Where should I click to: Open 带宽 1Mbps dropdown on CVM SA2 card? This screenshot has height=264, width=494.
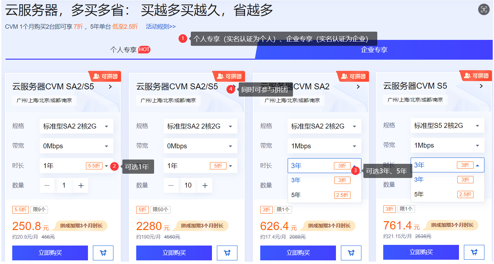pos(324,146)
